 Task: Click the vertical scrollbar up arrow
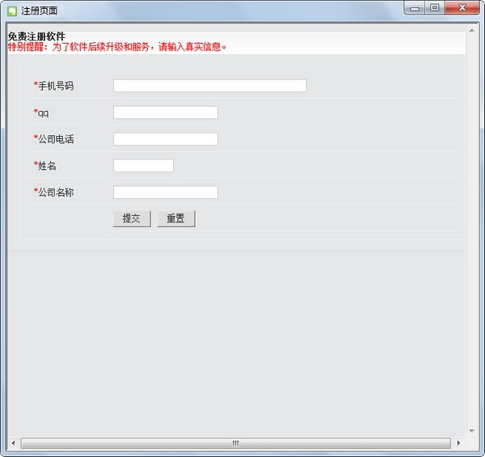[x=472, y=31]
